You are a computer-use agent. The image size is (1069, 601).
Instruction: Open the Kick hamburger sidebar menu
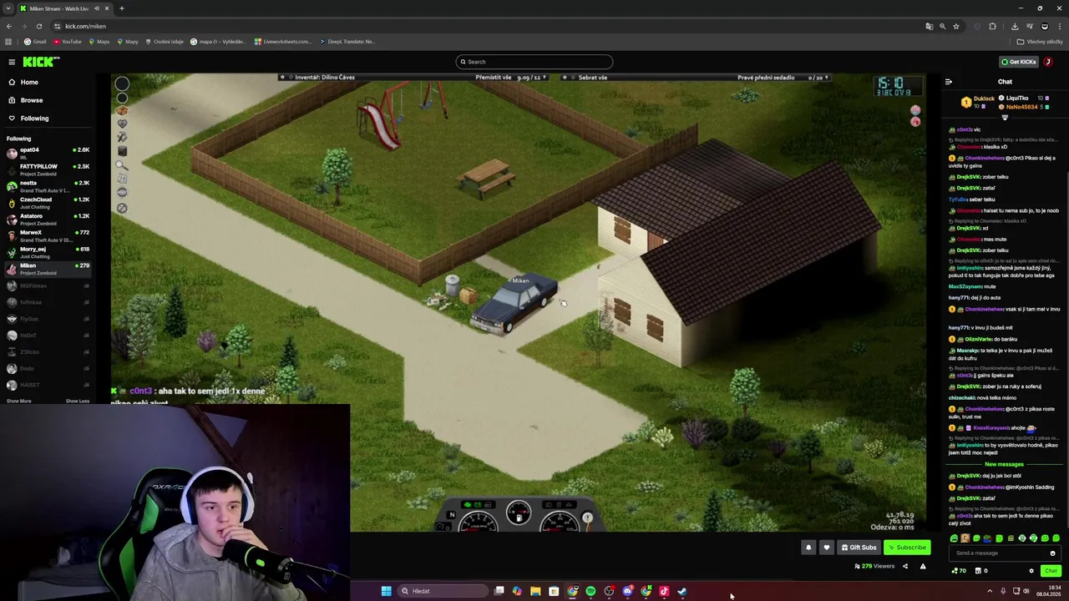coord(12,62)
